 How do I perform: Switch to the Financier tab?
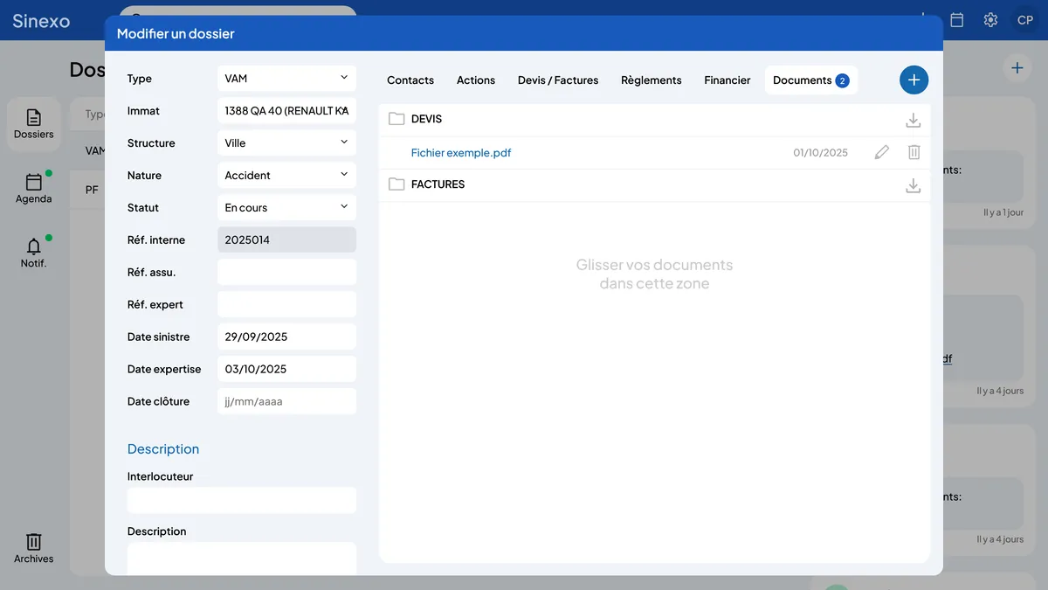[727, 80]
